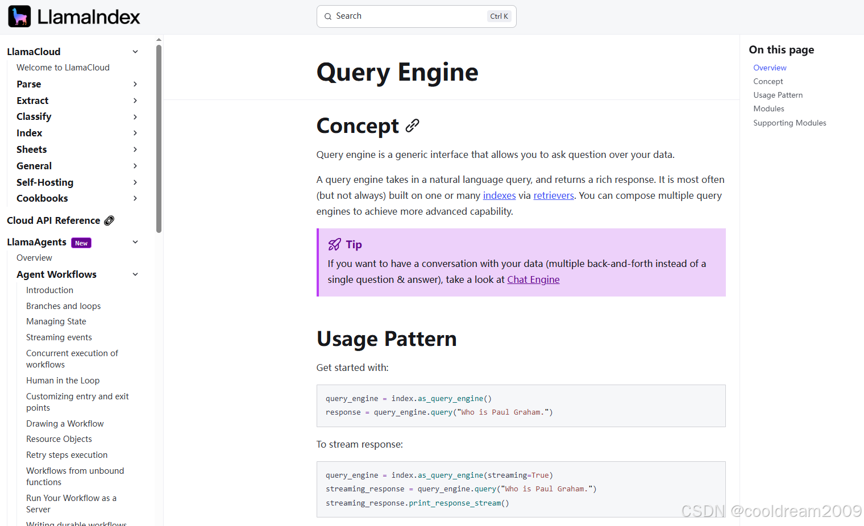Screen dimensions: 864x526
Task: Expand the Parse section arrow
Action: (135, 84)
